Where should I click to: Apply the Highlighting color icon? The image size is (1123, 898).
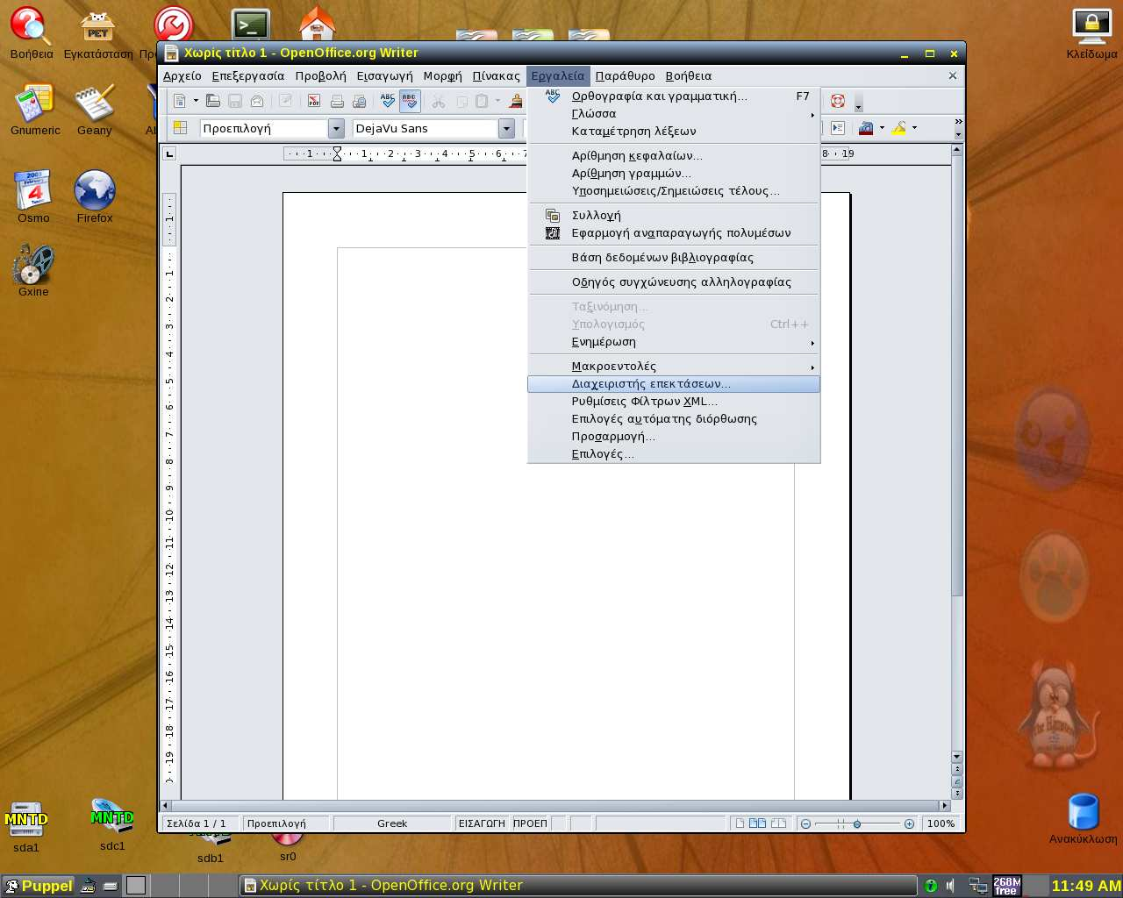(898, 128)
